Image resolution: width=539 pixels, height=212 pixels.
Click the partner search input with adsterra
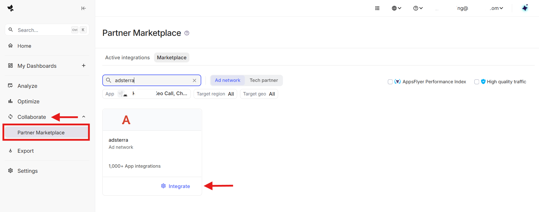152,80
